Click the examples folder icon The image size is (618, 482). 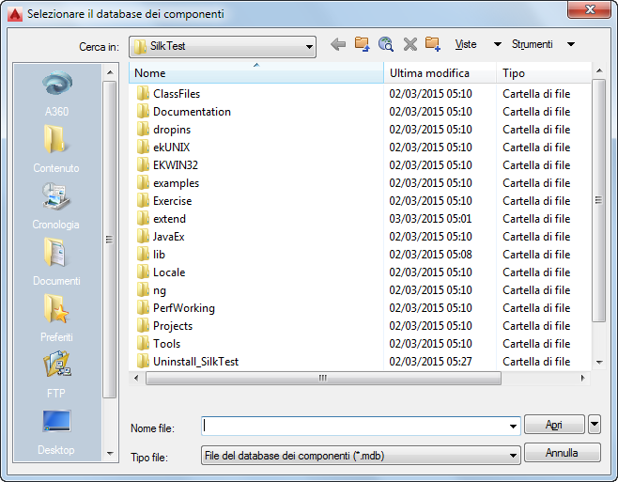pos(143,182)
